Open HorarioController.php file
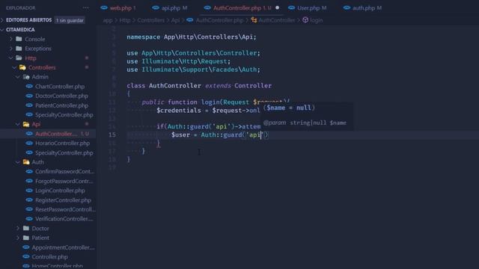 click(62, 143)
